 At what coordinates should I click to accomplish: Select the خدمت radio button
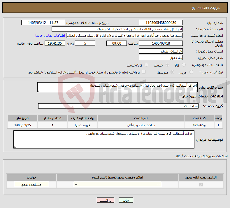(167, 65)
